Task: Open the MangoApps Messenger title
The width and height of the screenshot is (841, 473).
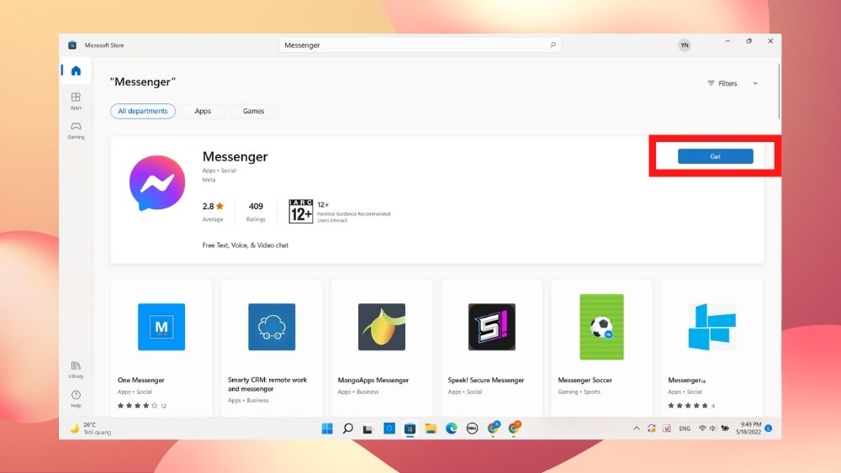Action: 373,380
